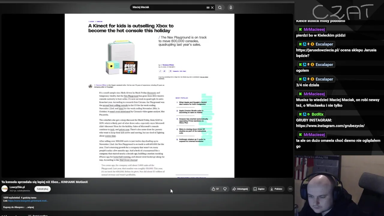
Task: Click the CZAT chat header
Action: tap(343, 12)
